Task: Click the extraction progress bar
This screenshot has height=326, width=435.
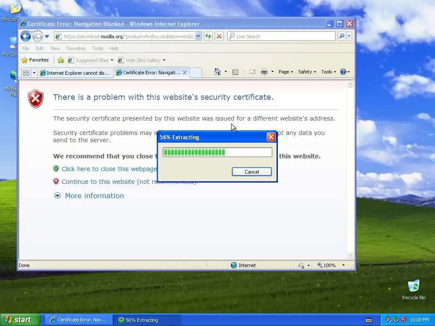Action: pos(217,152)
